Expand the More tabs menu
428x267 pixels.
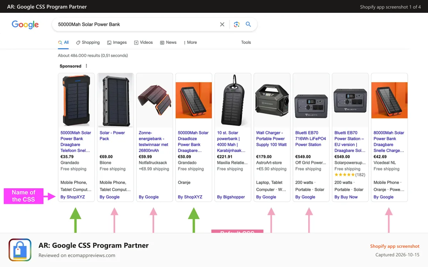(190, 42)
